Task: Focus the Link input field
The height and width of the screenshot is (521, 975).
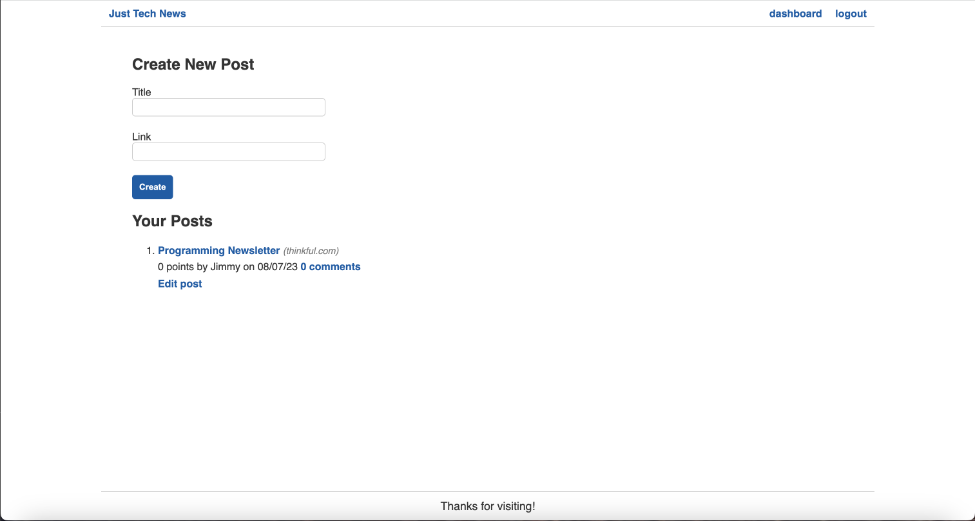Action: pos(229,152)
